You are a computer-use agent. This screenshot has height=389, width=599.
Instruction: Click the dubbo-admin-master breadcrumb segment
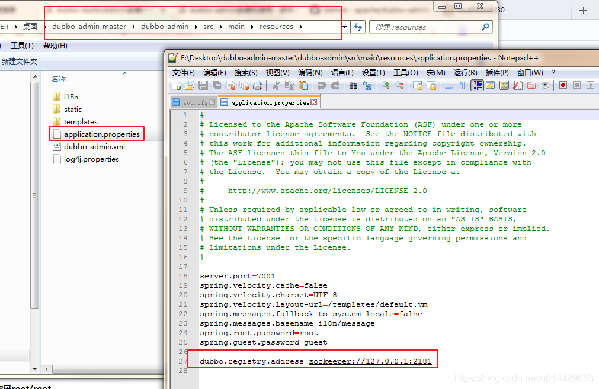pos(89,27)
